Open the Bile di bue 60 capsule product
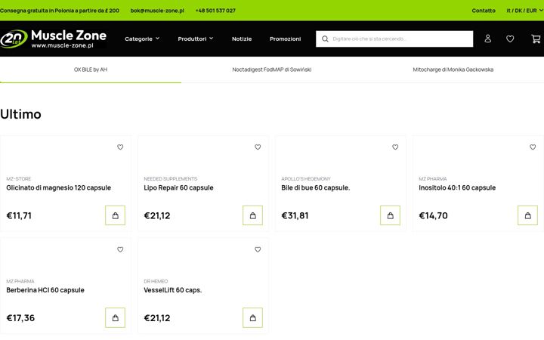This screenshot has height=340, width=544. pos(315,187)
